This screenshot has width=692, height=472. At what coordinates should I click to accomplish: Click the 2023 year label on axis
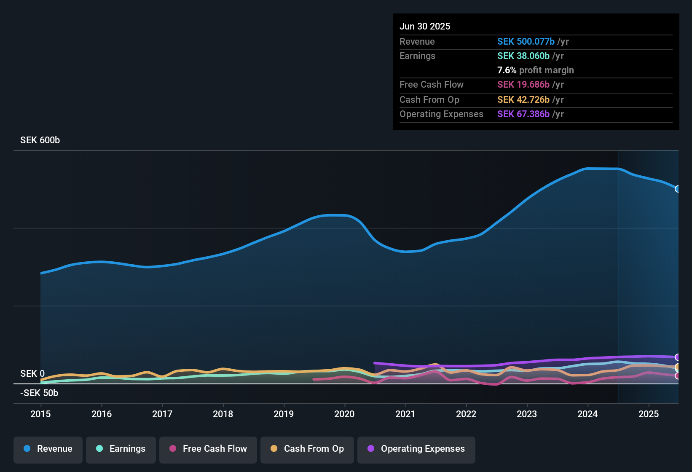pos(527,414)
